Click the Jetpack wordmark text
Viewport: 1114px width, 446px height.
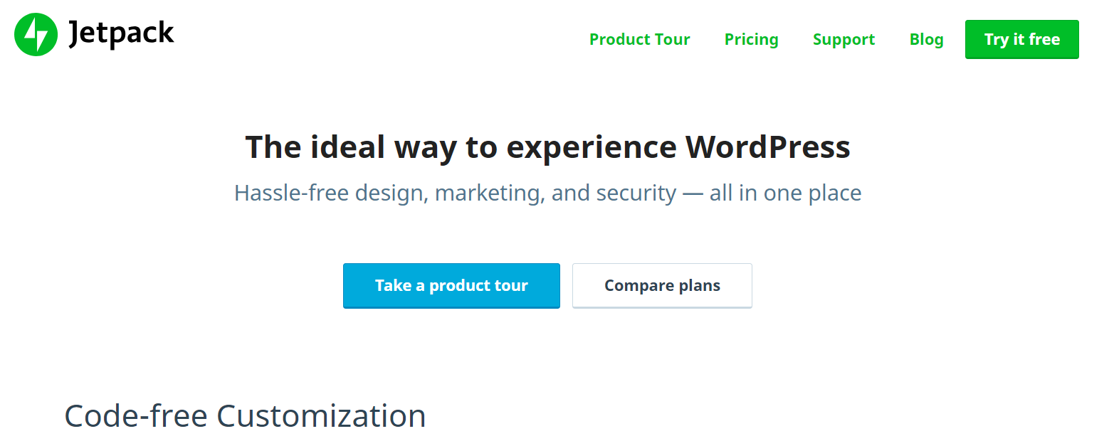[120, 33]
